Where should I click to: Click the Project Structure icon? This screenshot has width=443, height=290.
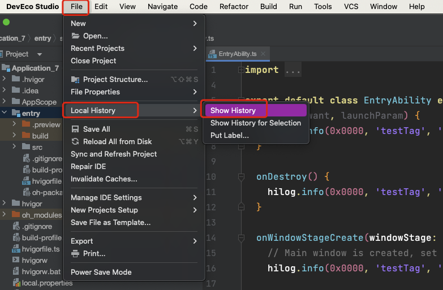[75, 80]
